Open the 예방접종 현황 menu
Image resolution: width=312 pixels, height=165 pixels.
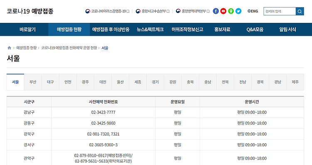click(69, 30)
